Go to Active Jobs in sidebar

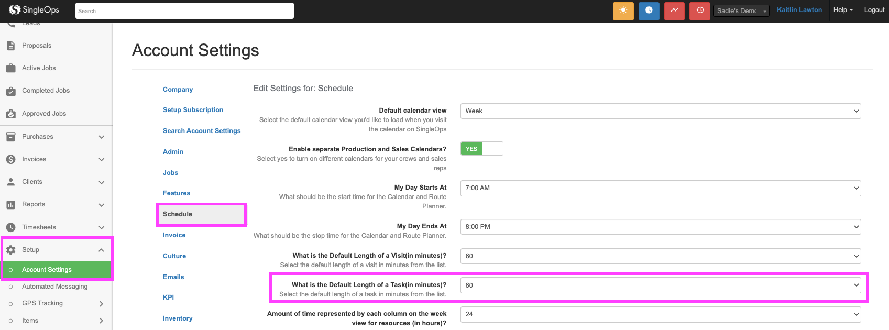pos(38,68)
